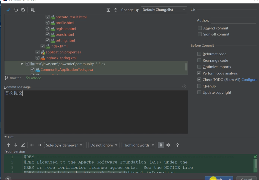The width and height of the screenshot is (259, 180).
Task: Enable the Amend commit checkbox
Action: click(x=200, y=28)
